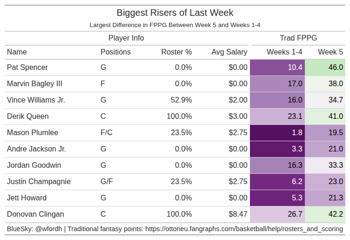Viewport: 350px width, 240px height.
Task: Click the Avg Salary column header
Action: [x=229, y=52]
